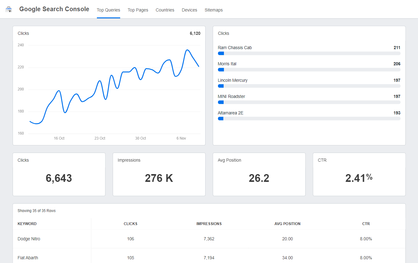Select the Fiat Abarth keyword row
The height and width of the screenshot is (263, 418).
click(28, 257)
